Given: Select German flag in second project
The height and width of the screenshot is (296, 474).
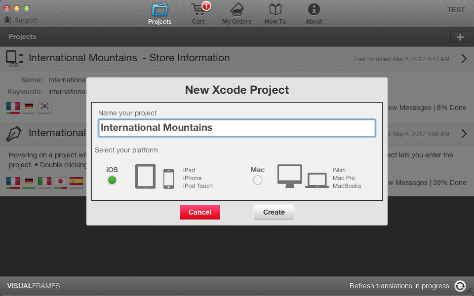Looking at the screenshot, I should tap(29, 181).
